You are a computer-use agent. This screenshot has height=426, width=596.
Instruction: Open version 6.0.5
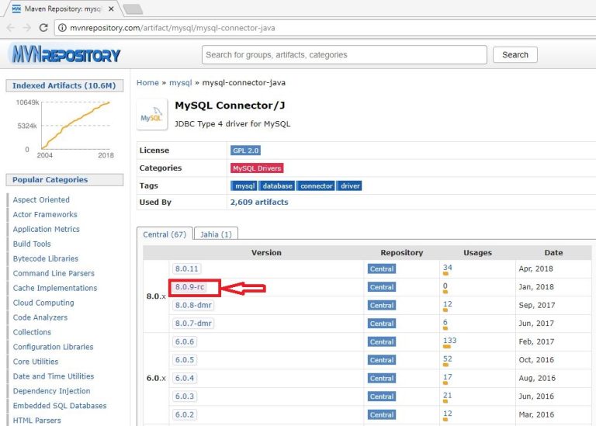point(185,360)
